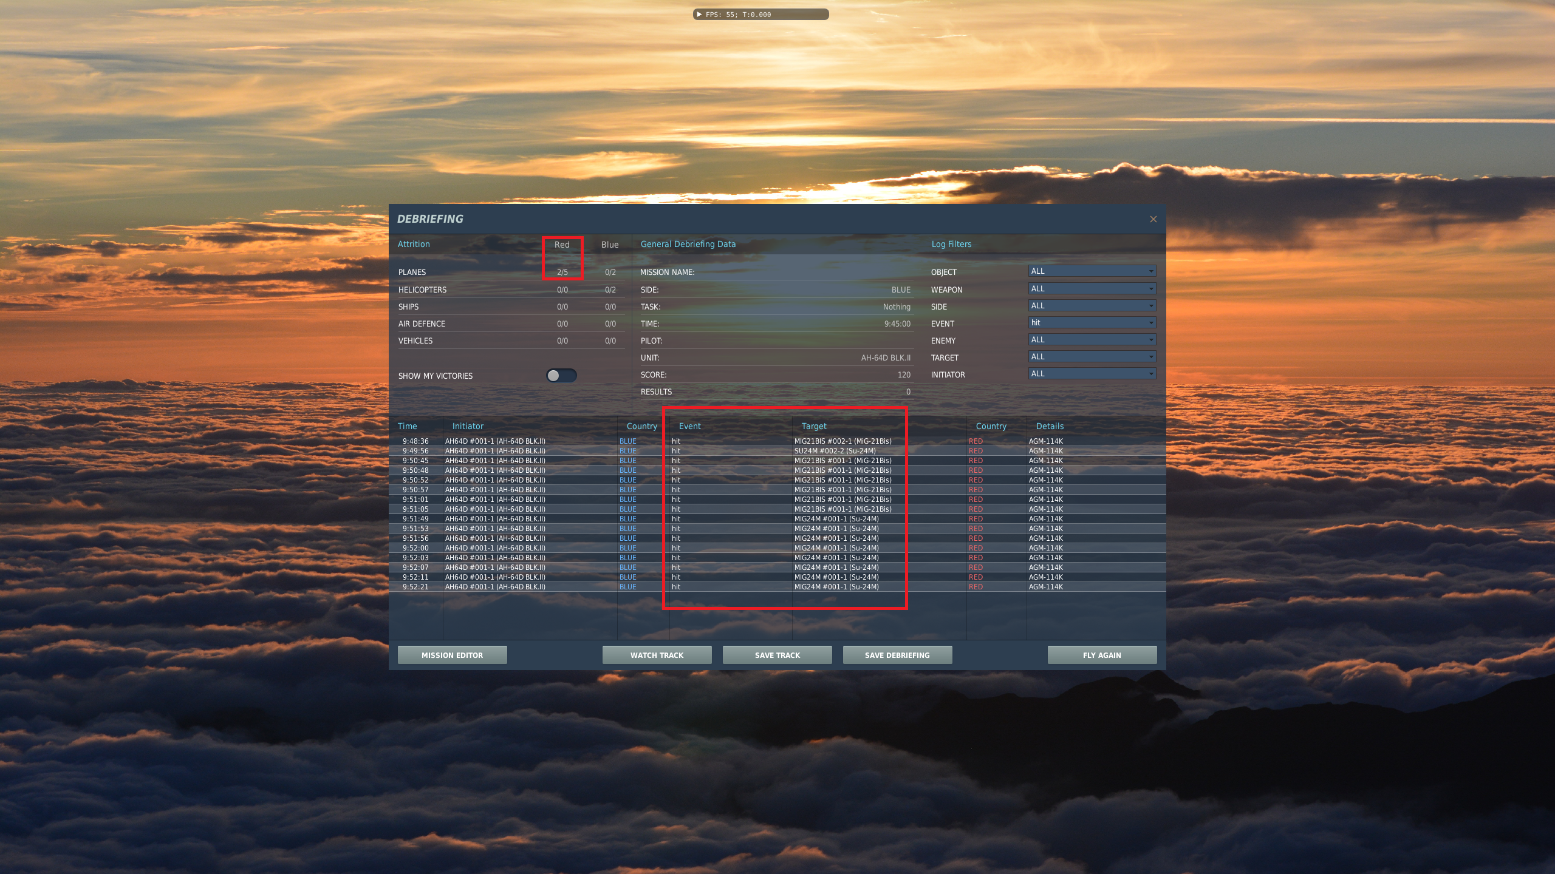Select the log row at 9:50:45
Screen dimensions: 1555x874
tap(777, 461)
